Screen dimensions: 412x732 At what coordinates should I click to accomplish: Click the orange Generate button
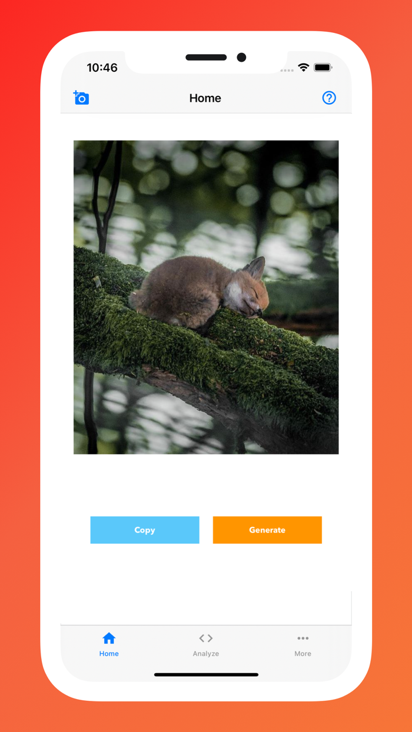(x=267, y=530)
